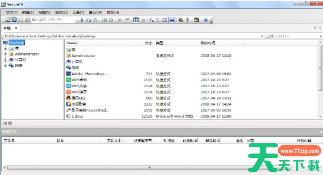
Task: Select the 腾讯QQ penguin icon
Action: (68, 98)
